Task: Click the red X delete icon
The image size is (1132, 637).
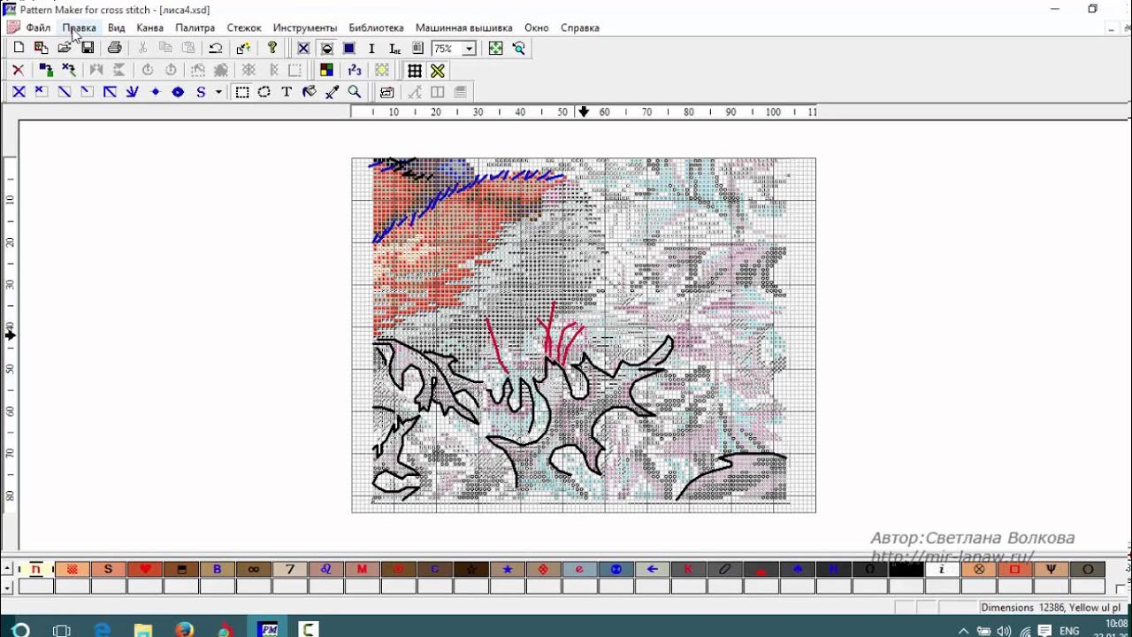Action: tap(19, 71)
